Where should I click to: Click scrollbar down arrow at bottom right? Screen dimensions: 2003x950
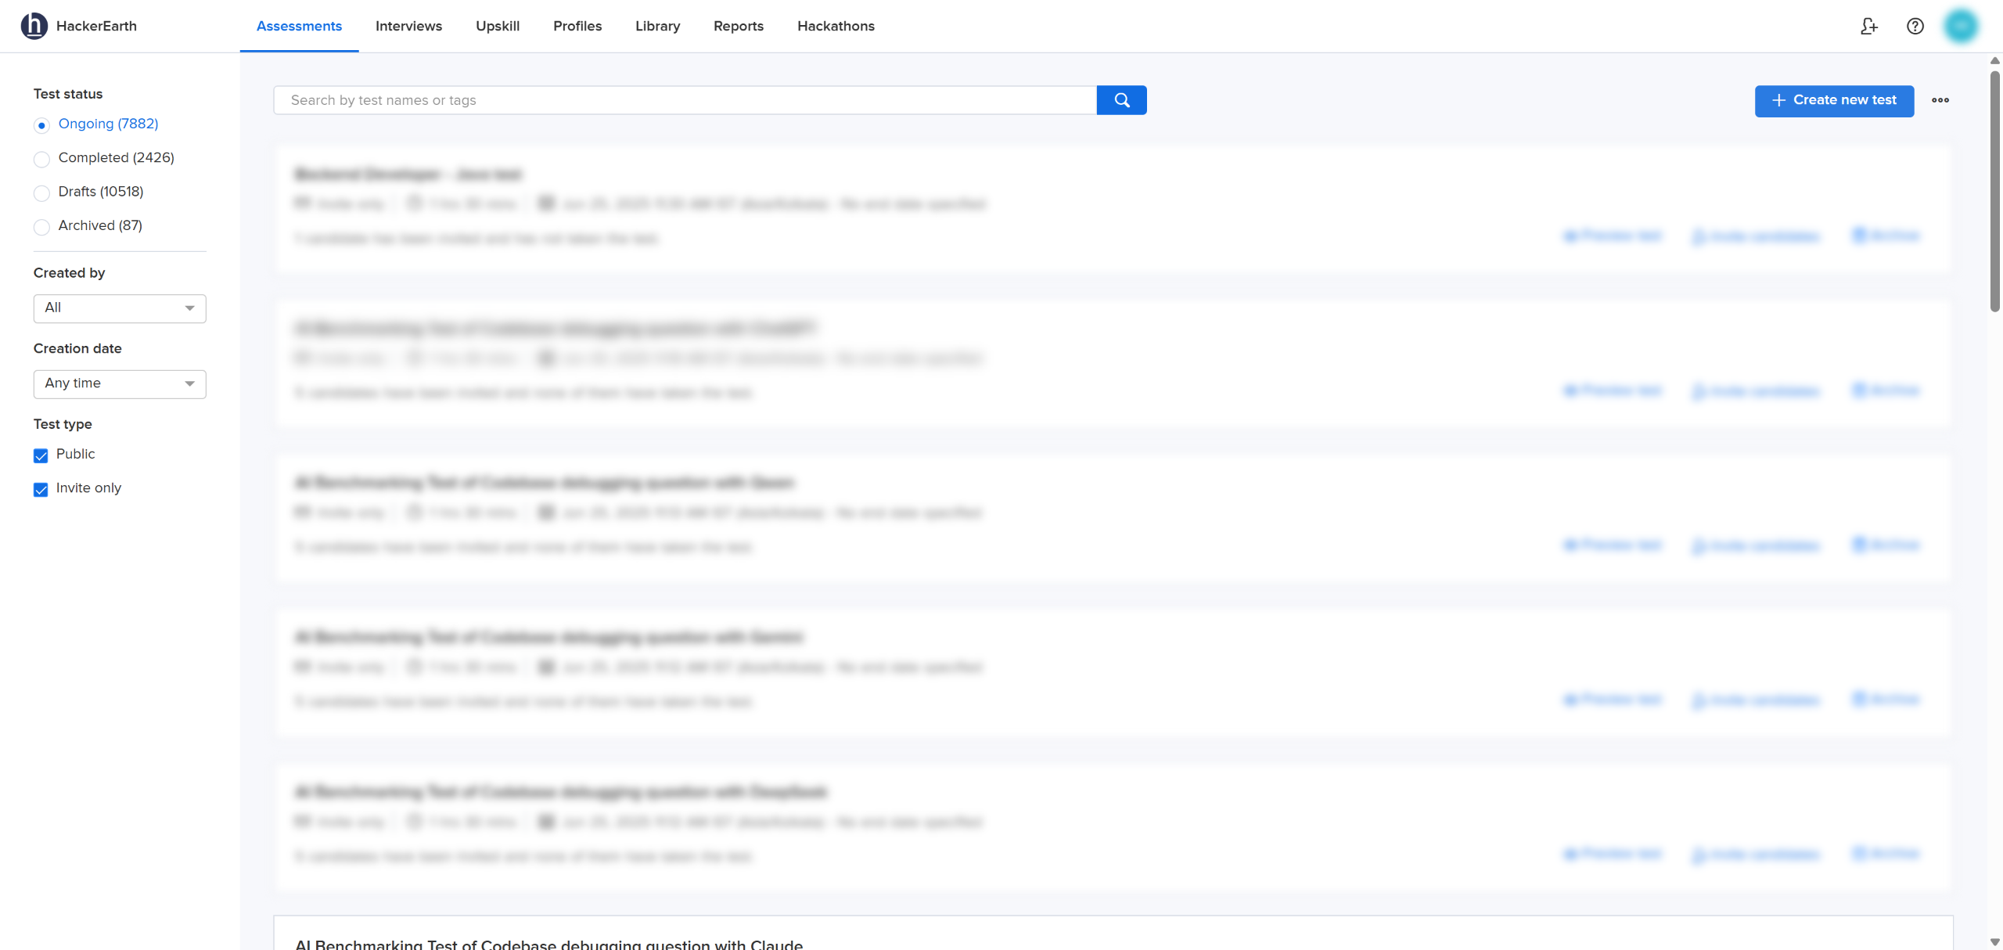[x=1994, y=941]
